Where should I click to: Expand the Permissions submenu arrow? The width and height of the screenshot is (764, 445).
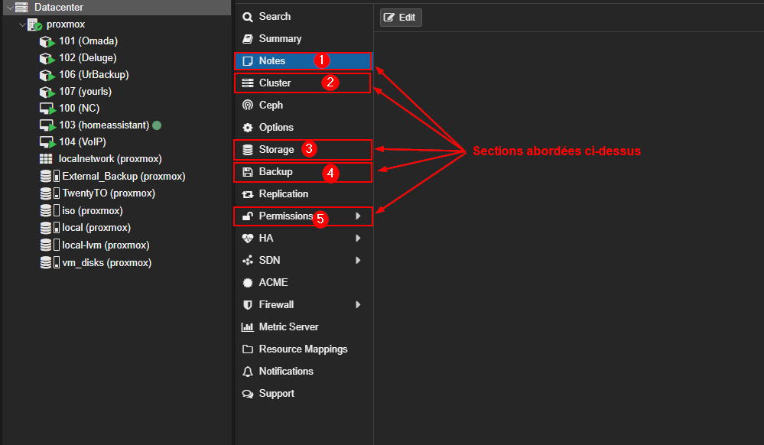[x=358, y=216]
